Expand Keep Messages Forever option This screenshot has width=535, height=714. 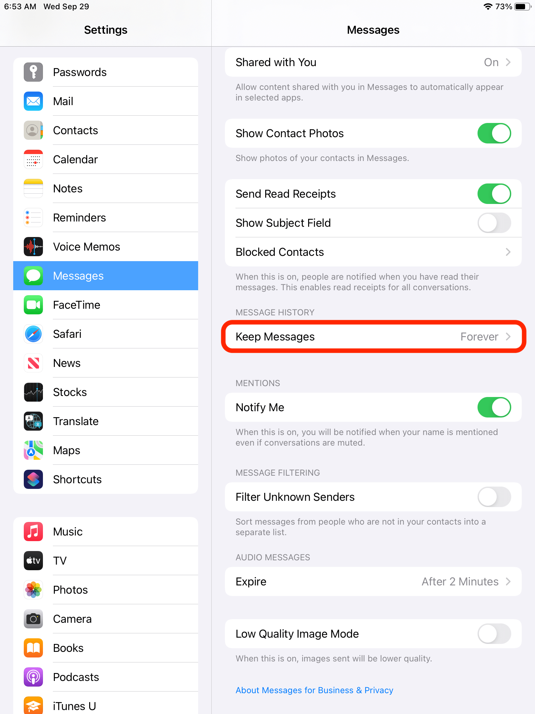tap(373, 337)
